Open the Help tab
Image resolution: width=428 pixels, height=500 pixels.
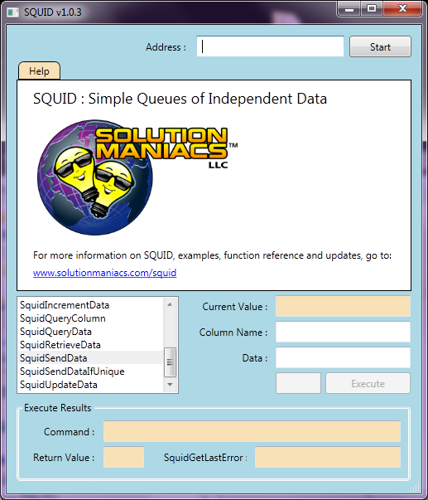click(39, 70)
